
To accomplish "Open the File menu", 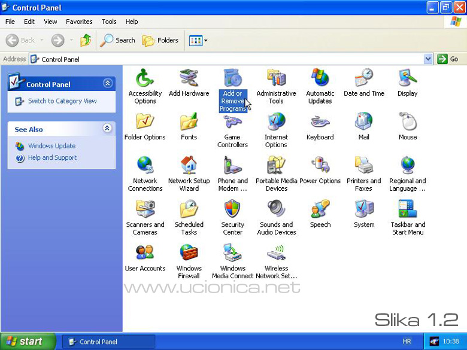I will pos(10,22).
